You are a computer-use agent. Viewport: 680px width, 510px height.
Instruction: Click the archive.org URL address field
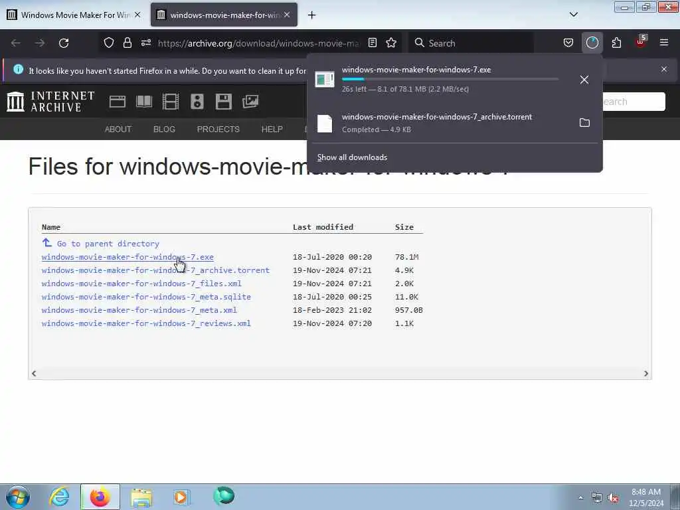click(258, 43)
